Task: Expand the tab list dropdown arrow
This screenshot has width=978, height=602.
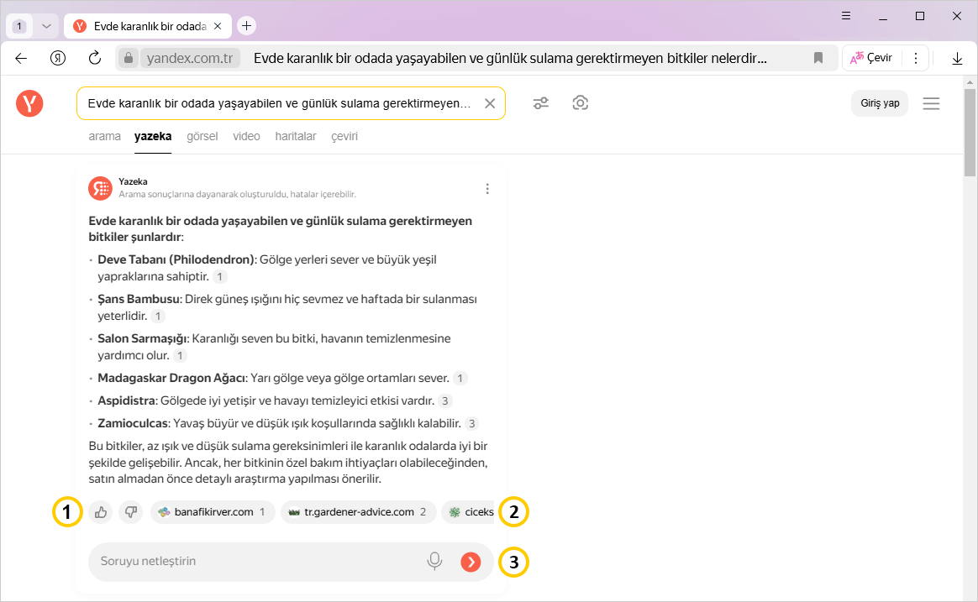Action: coord(46,26)
